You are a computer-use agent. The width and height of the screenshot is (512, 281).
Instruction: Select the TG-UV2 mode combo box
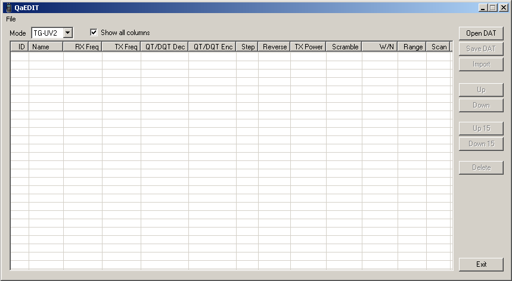coord(52,33)
